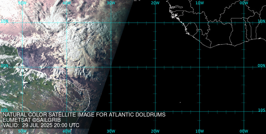Click the 40W longitude label along the top edge
This screenshot has height=134, width=266.
[x=67, y=3]
